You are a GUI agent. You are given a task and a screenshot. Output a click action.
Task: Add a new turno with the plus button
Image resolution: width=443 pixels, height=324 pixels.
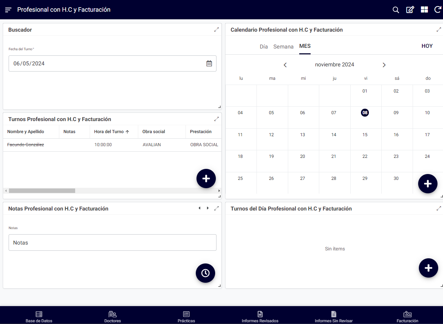pos(206,179)
